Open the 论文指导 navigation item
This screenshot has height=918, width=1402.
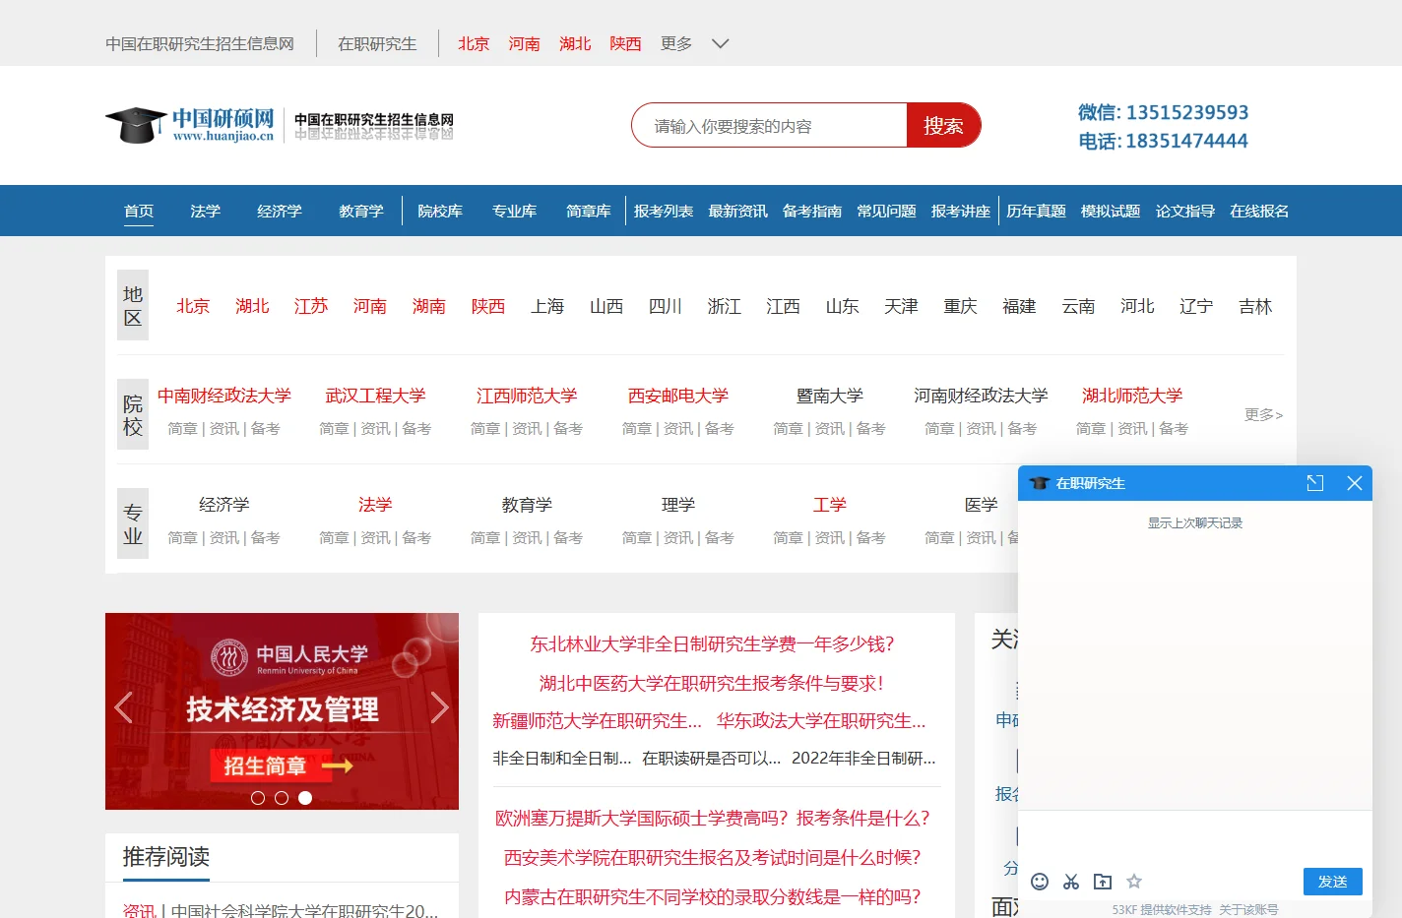1185,212
